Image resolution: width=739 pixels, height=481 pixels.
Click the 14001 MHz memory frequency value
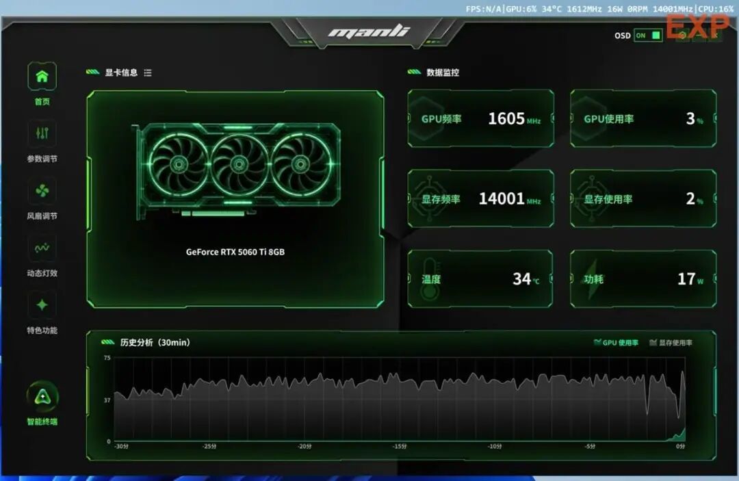coord(510,199)
